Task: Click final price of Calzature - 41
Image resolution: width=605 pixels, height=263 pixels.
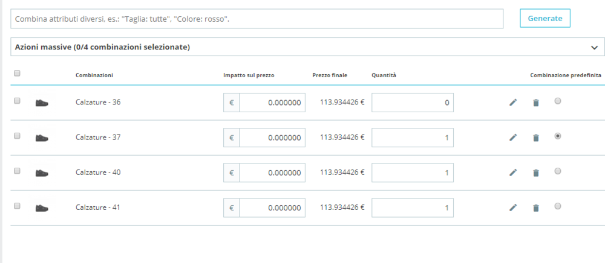Action: (342, 208)
